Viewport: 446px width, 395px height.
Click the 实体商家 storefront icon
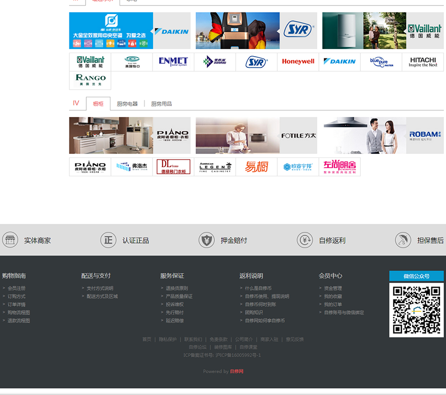point(10,240)
